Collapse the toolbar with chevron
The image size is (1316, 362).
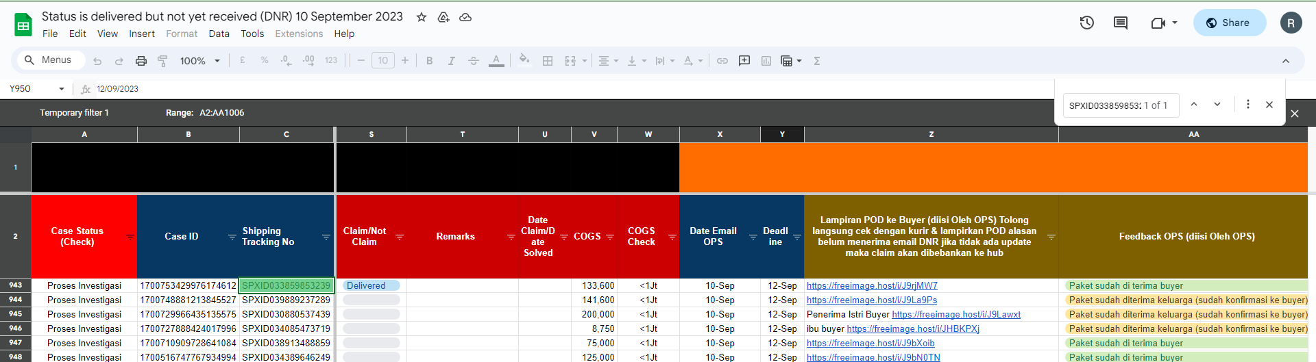pos(1286,61)
